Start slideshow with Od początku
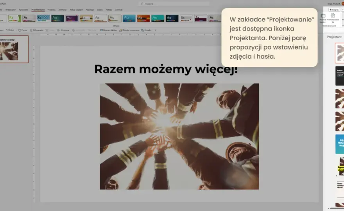Viewport: 344px width, 211px height. (37, 30)
